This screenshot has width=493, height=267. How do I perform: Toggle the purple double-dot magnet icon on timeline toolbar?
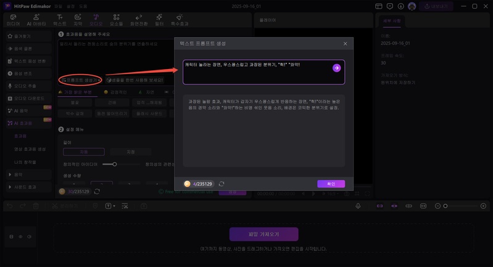[394, 206]
